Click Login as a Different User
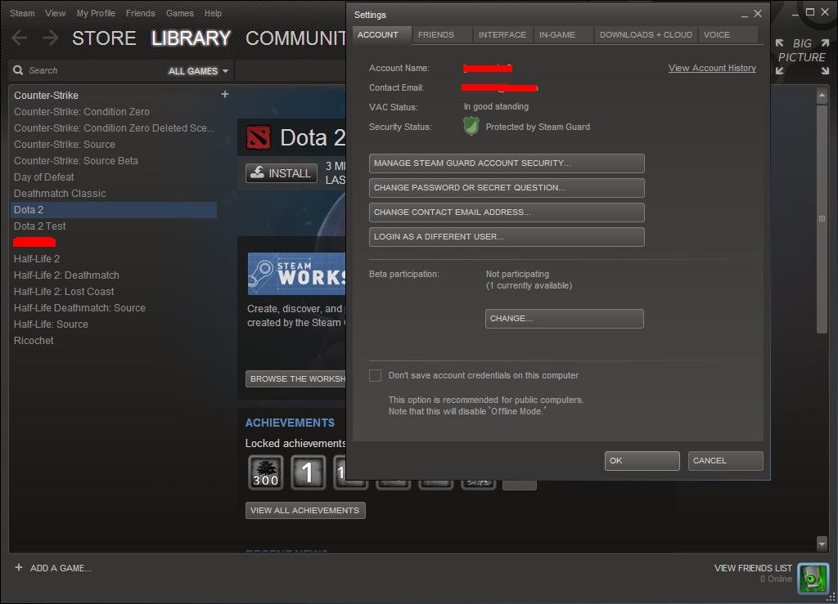Screen dimensions: 838x604 coord(507,237)
